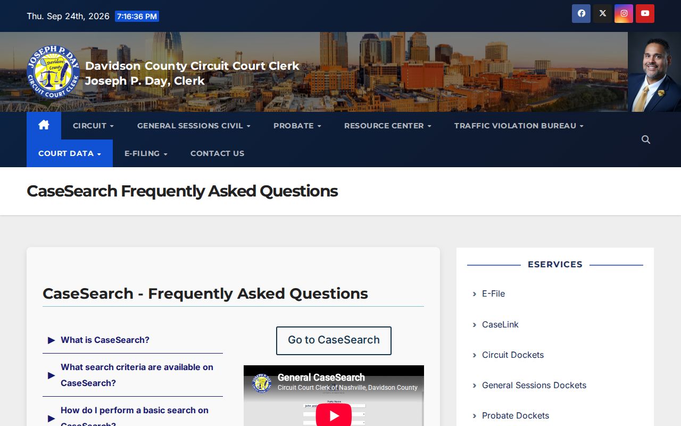Expand the 'What is CaseSearch?' question
The image size is (681, 426).
click(132, 340)
